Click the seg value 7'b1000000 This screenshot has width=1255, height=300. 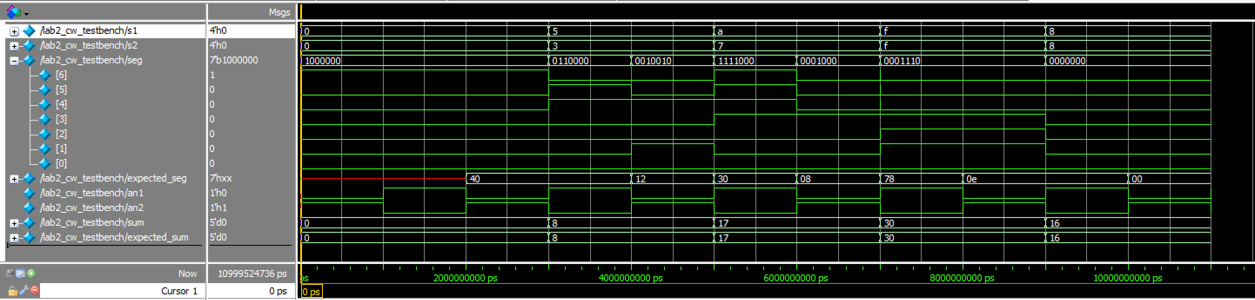click(x=234, y=60)
